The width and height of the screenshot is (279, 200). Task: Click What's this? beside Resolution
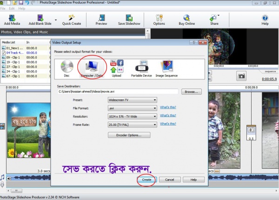tap(168, 116)
